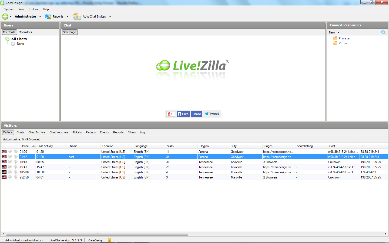Viewport: 389px width, 243px height.
Task: Expand the Reports toolbar dropdown arrow
Action: click(68, 16)
